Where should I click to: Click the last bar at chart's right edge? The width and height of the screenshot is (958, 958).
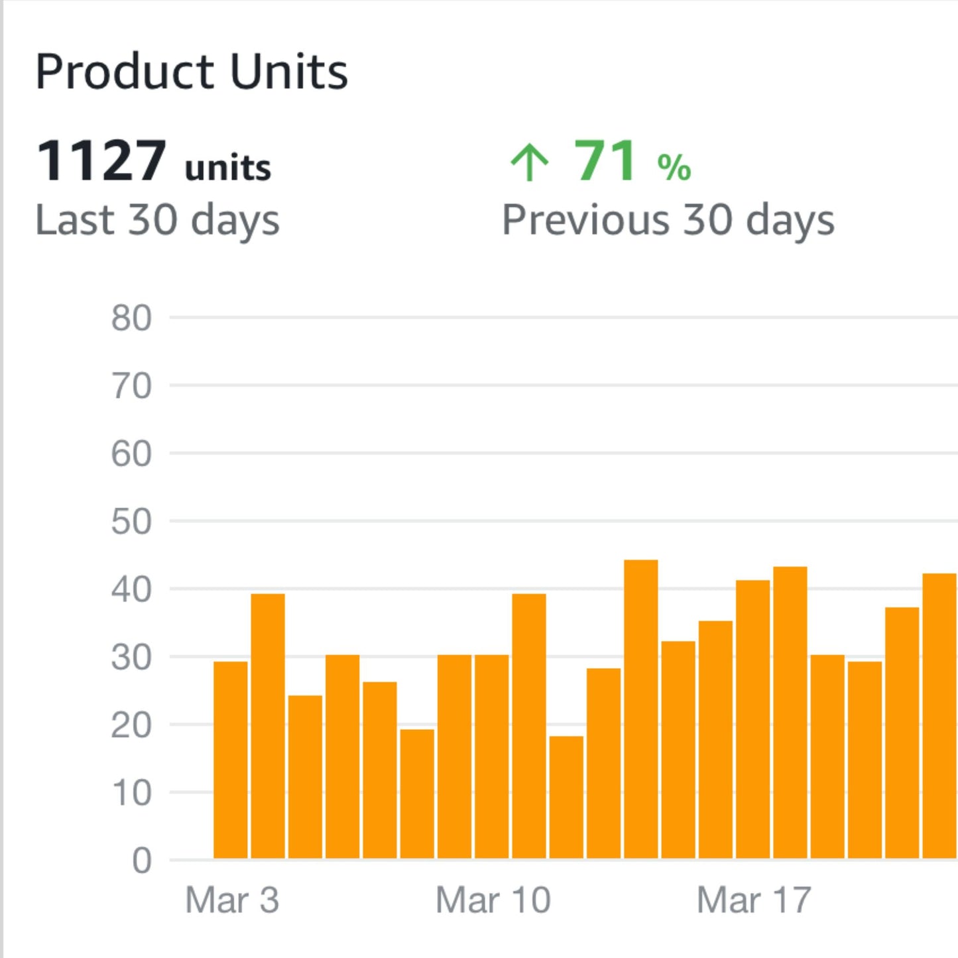click(939, 716)
